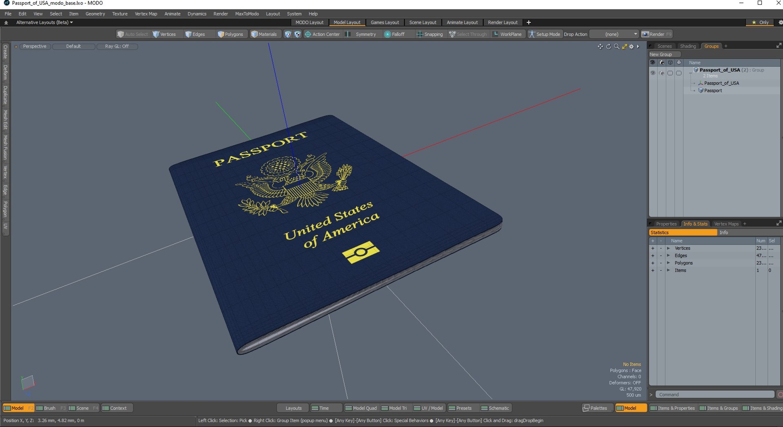Image resolution: width=783 pixels, height=427 pixels.
Task: Switch to Render Layout tab
Action: click(502, 22)
